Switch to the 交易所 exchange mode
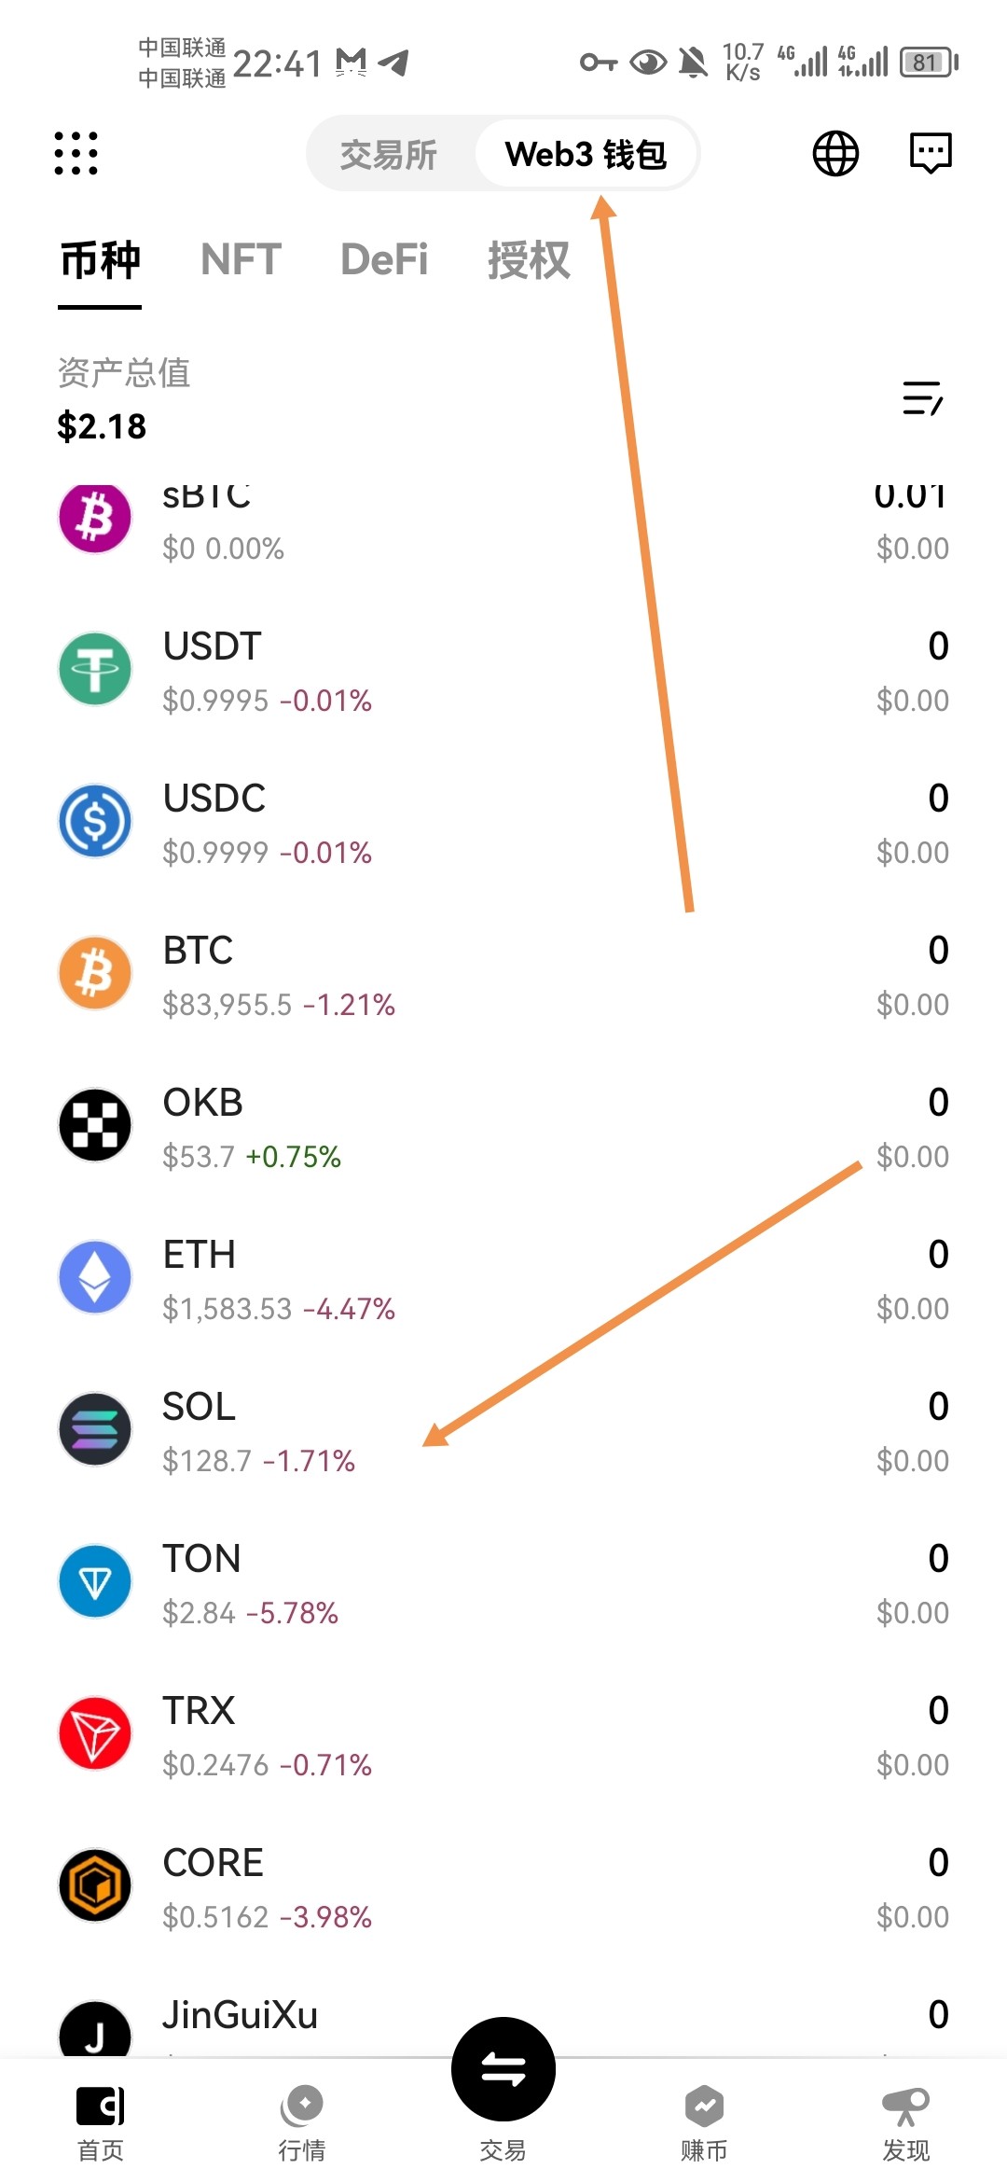Viewport: 1007px width, 2183px height. (389, 154)
